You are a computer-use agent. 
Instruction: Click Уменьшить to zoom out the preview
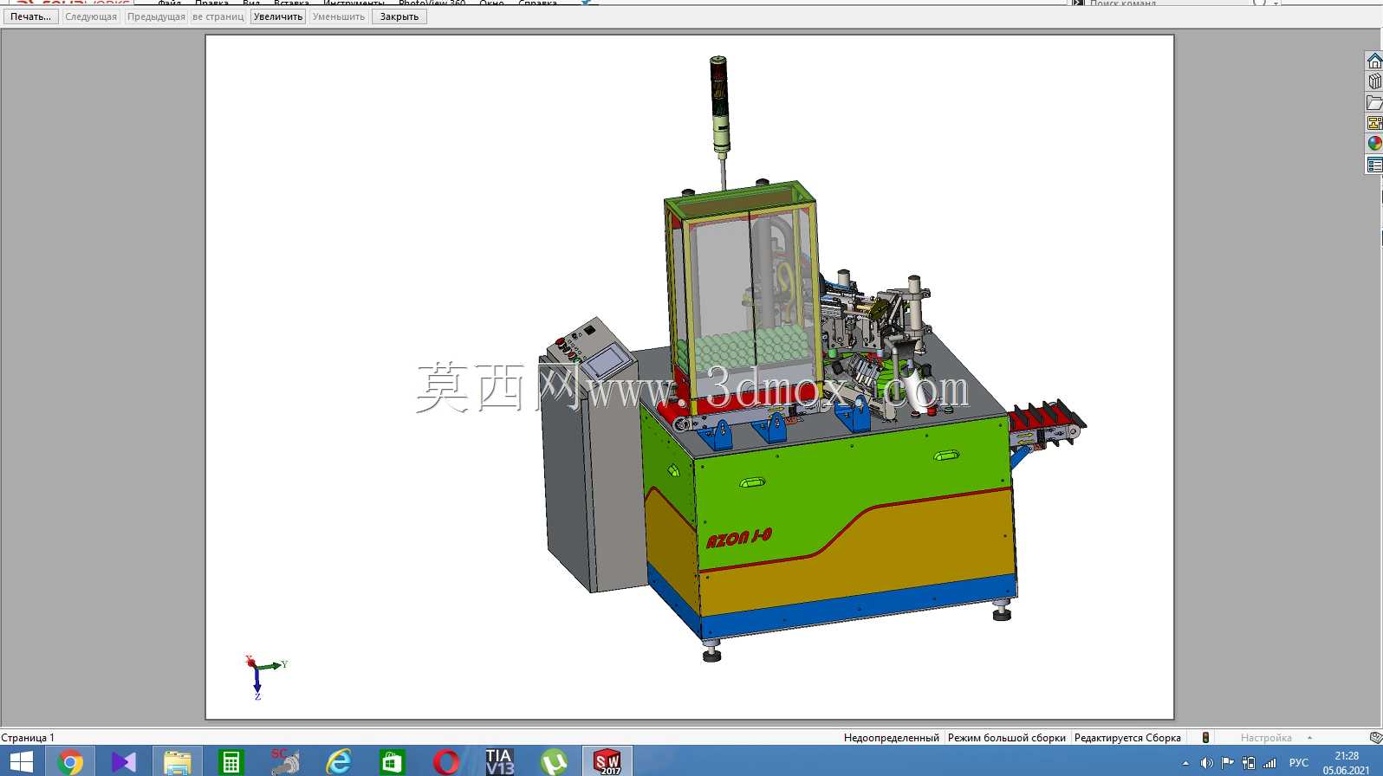click(339, 16)
